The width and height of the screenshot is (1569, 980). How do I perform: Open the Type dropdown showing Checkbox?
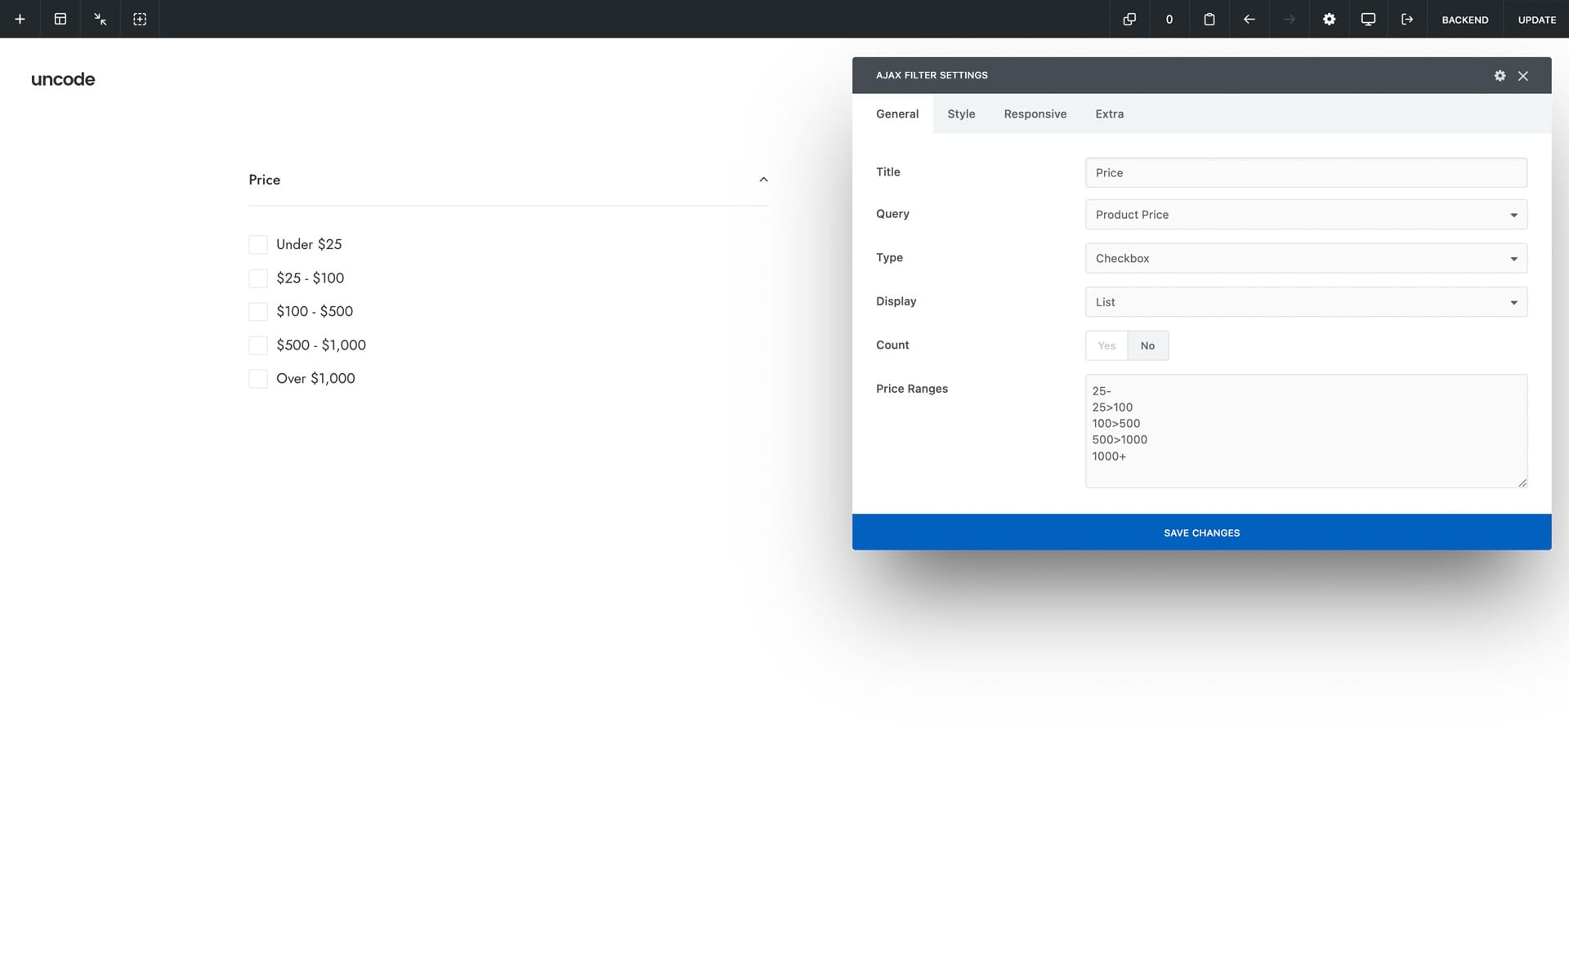(1305, 258)
